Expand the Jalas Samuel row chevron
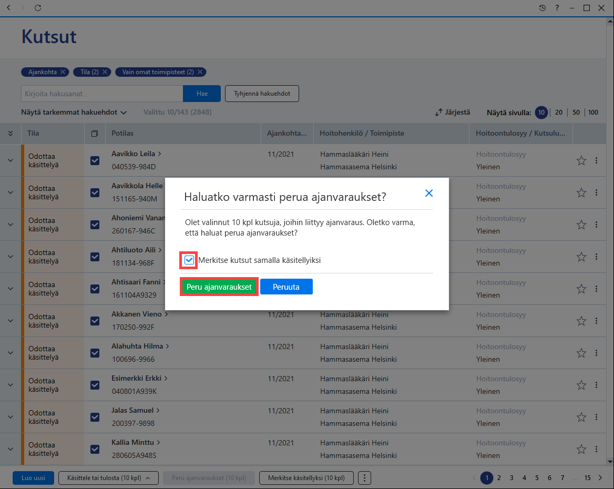This screenshot has height=489, width=614. [11, 417]
